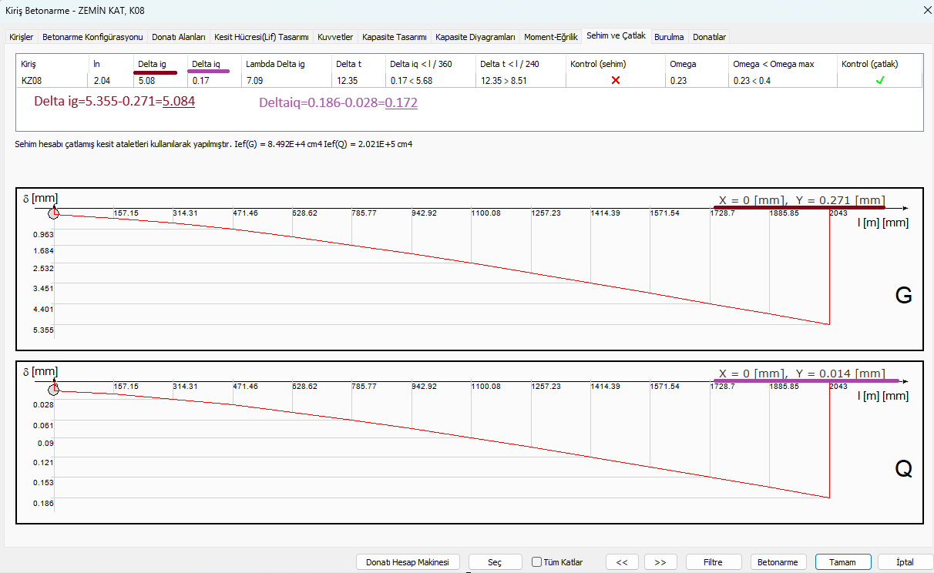Click the Omega column header

683,64
